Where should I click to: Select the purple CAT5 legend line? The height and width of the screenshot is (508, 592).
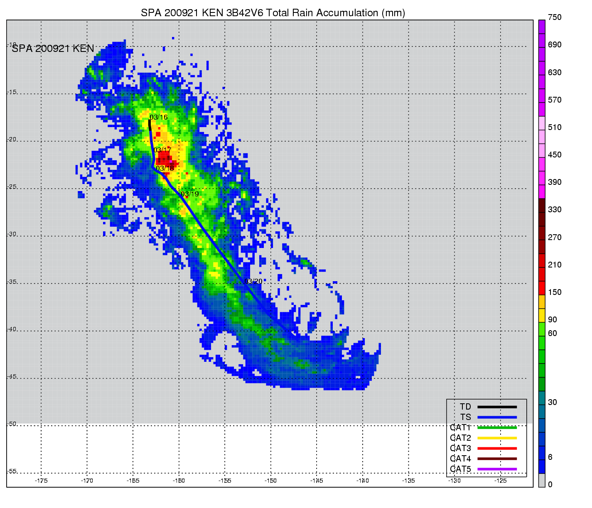[497, 469]
